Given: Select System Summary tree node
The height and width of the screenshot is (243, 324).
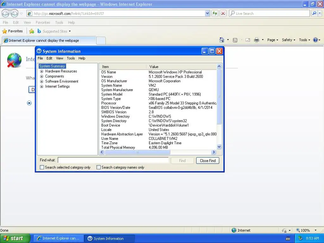Looking at the screenshot, I should tap(52, 66).
